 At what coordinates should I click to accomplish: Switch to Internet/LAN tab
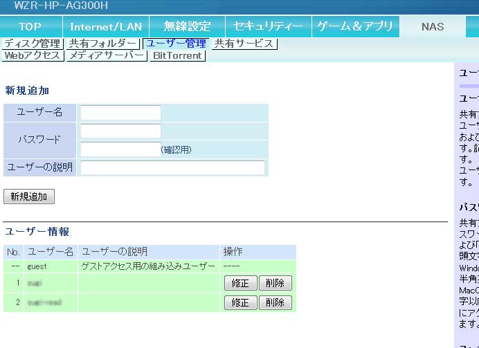click(106, 27)
